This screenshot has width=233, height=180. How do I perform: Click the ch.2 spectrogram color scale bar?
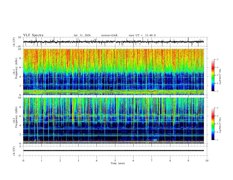pyautogui.click(x=213, y=124)
